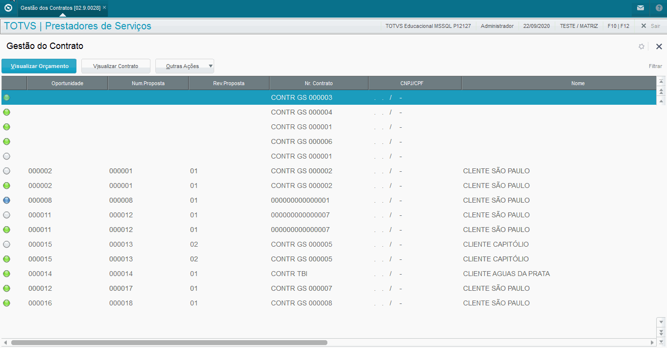
Task: Click green status icon of CONTR GS 000003 row
Action: click(6, 97)
